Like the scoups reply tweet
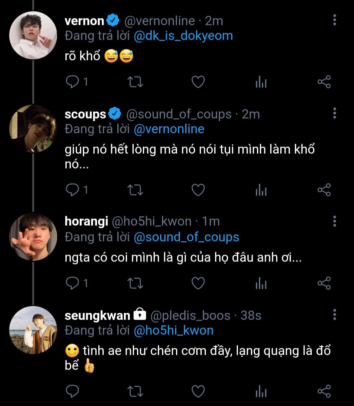The height and width of the screenshot is (406, 354). (x=198, y=190)
